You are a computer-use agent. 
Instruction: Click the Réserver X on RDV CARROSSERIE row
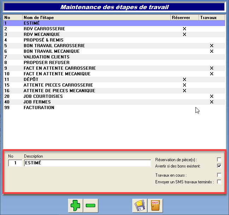185,29
